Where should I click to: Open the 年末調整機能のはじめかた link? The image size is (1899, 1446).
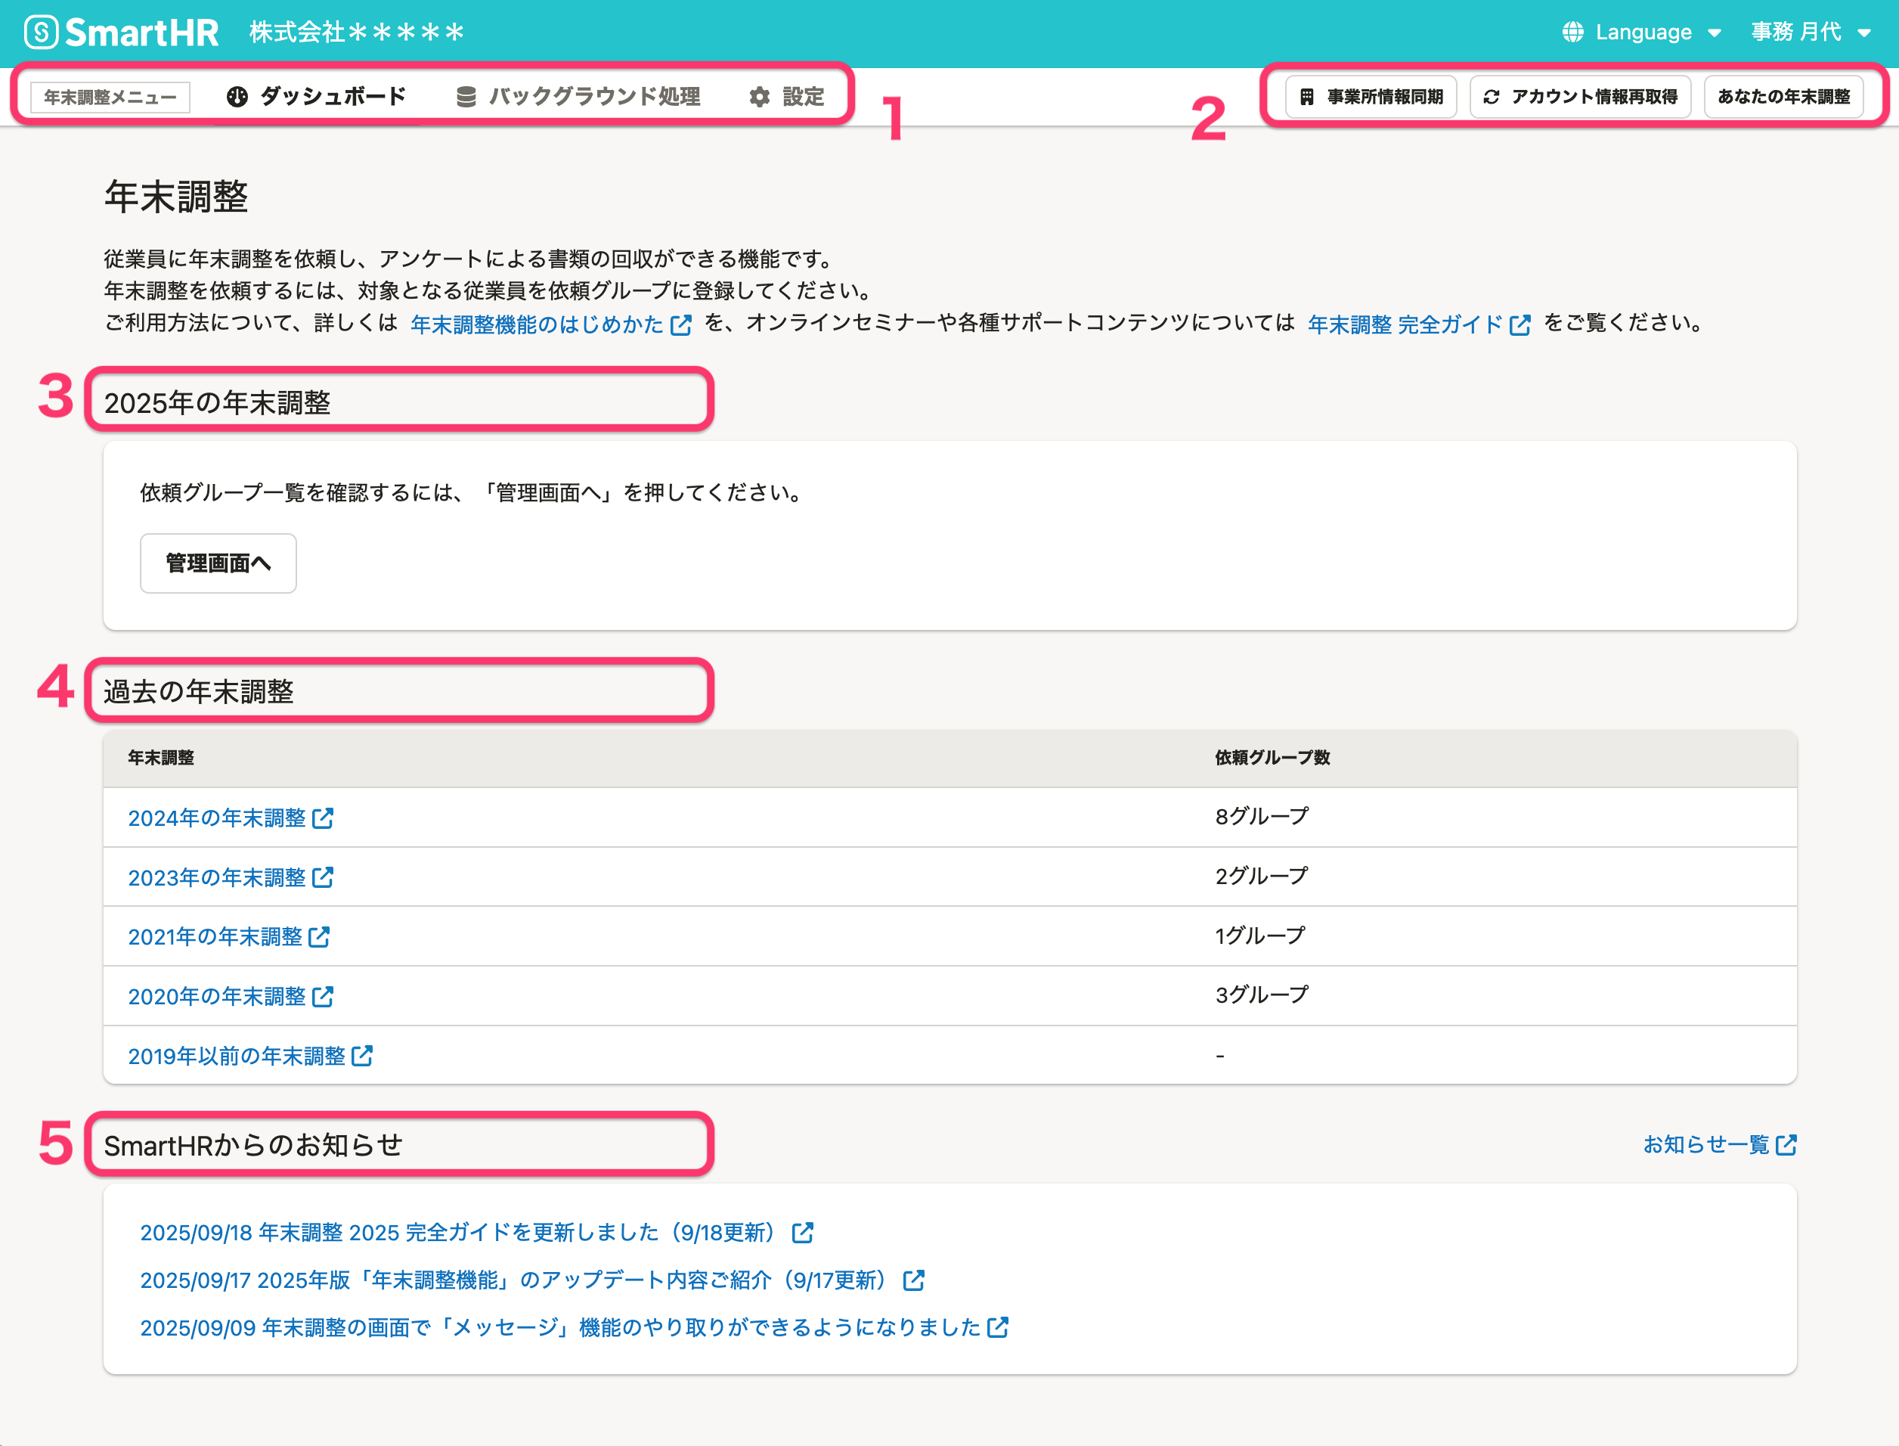pyautogui.click(x=537, y=324)
